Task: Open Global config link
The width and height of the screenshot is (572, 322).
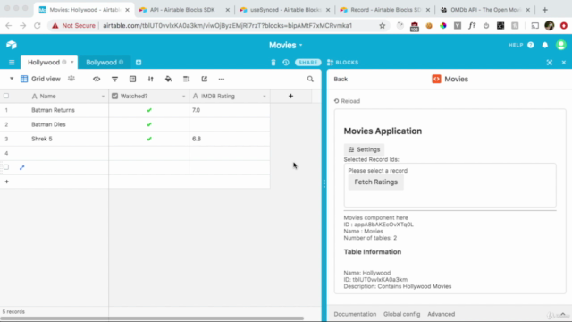Action: (401, 314)
